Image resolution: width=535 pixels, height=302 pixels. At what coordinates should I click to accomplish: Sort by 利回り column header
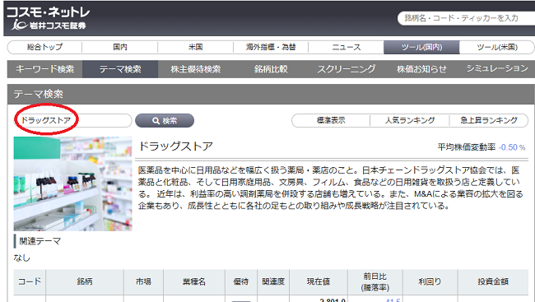click(x=430, y=282)
